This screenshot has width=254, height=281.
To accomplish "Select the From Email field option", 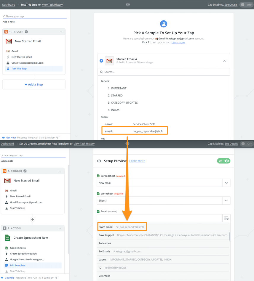I will click(163, 227).
